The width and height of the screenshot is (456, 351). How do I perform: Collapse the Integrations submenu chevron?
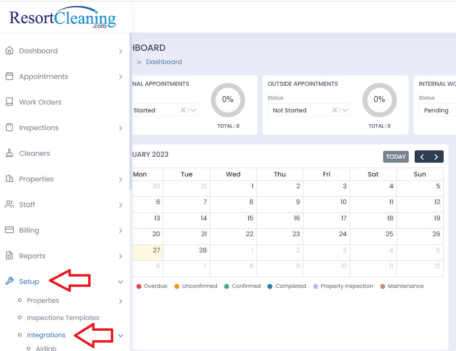pyautogui.click(x=121, y=335)
